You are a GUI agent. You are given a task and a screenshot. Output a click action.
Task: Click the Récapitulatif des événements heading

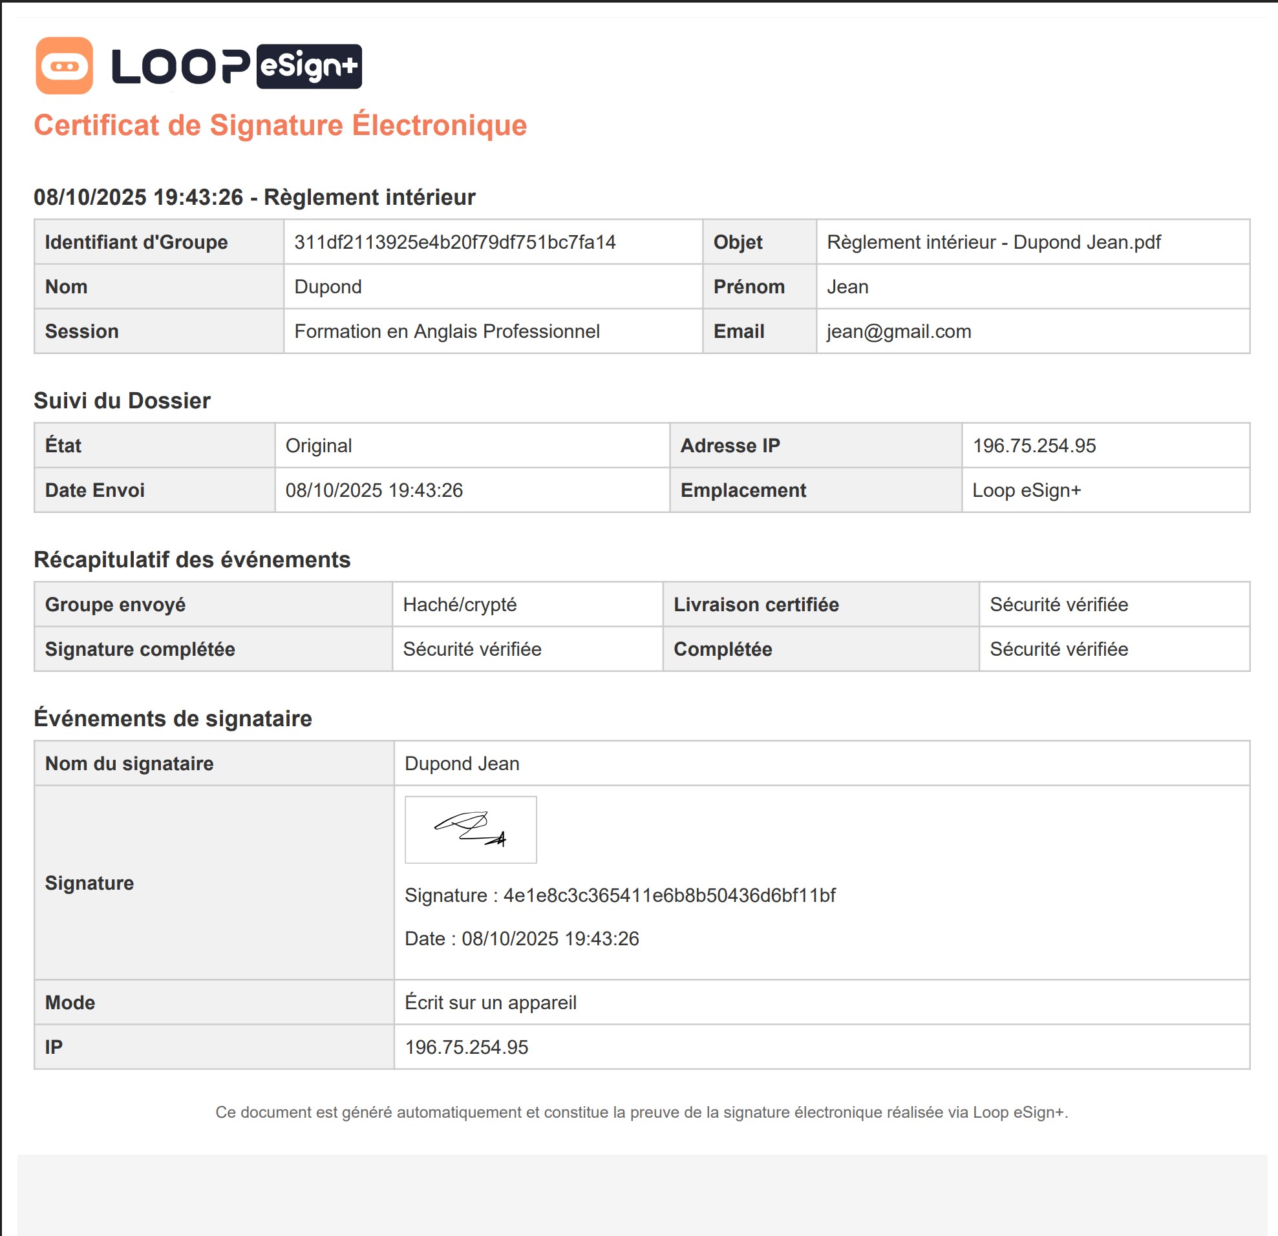pos(192,560)
